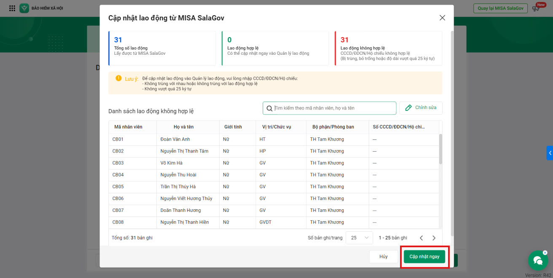Close the Cập nhật lao động dialog

point(442,18)
